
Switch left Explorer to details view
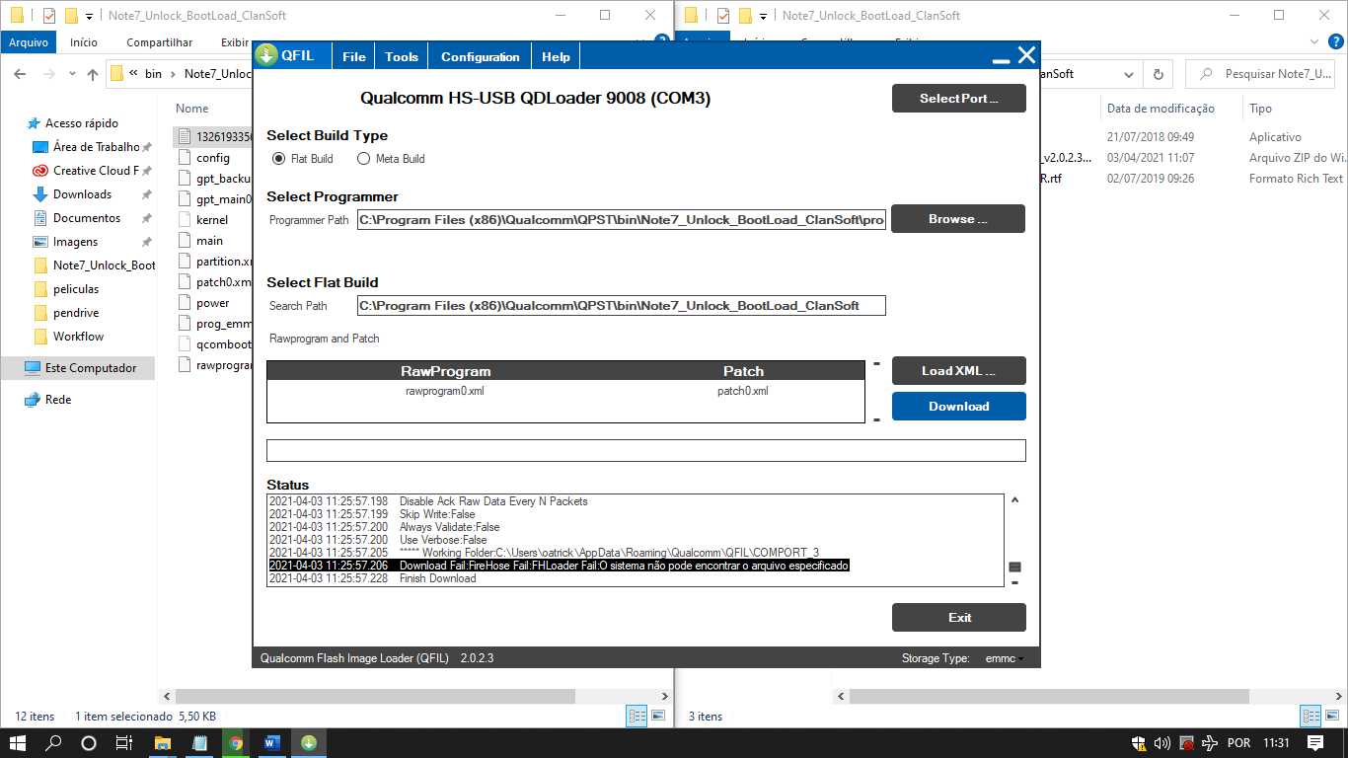[637, 716]
